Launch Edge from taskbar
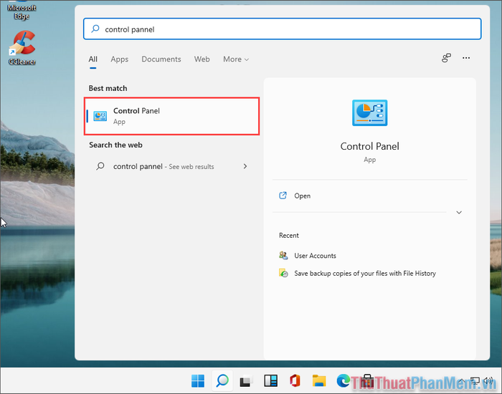This screenshot has width=502, height=394. click(x=344, y=380)
